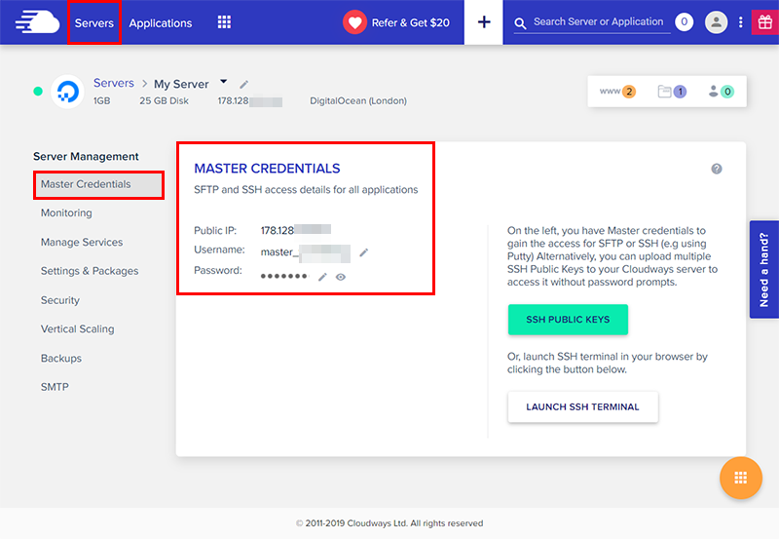Expand the My Server dropdown arrow
Image resolution: width=779 pixels, height=539 pixels.
223,82
